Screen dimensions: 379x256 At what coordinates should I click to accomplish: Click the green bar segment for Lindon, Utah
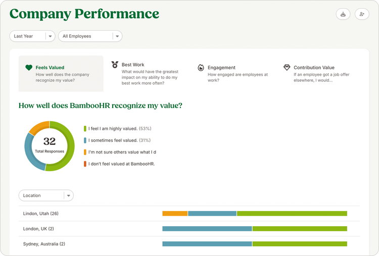[292, 214]
